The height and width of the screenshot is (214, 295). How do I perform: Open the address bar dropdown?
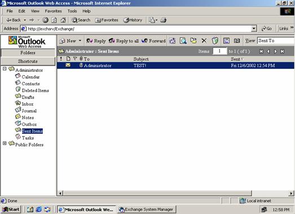click(254, 29)
